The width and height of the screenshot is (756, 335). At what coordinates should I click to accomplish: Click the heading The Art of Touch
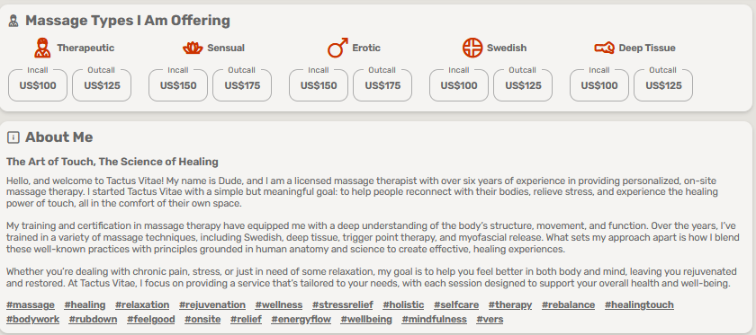click(x=112, y=162)
